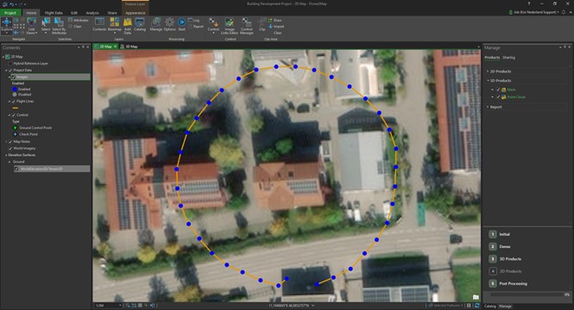Click the refresh icon in status bar
This screenshot has height=310, width=574.
coord(476,305)
